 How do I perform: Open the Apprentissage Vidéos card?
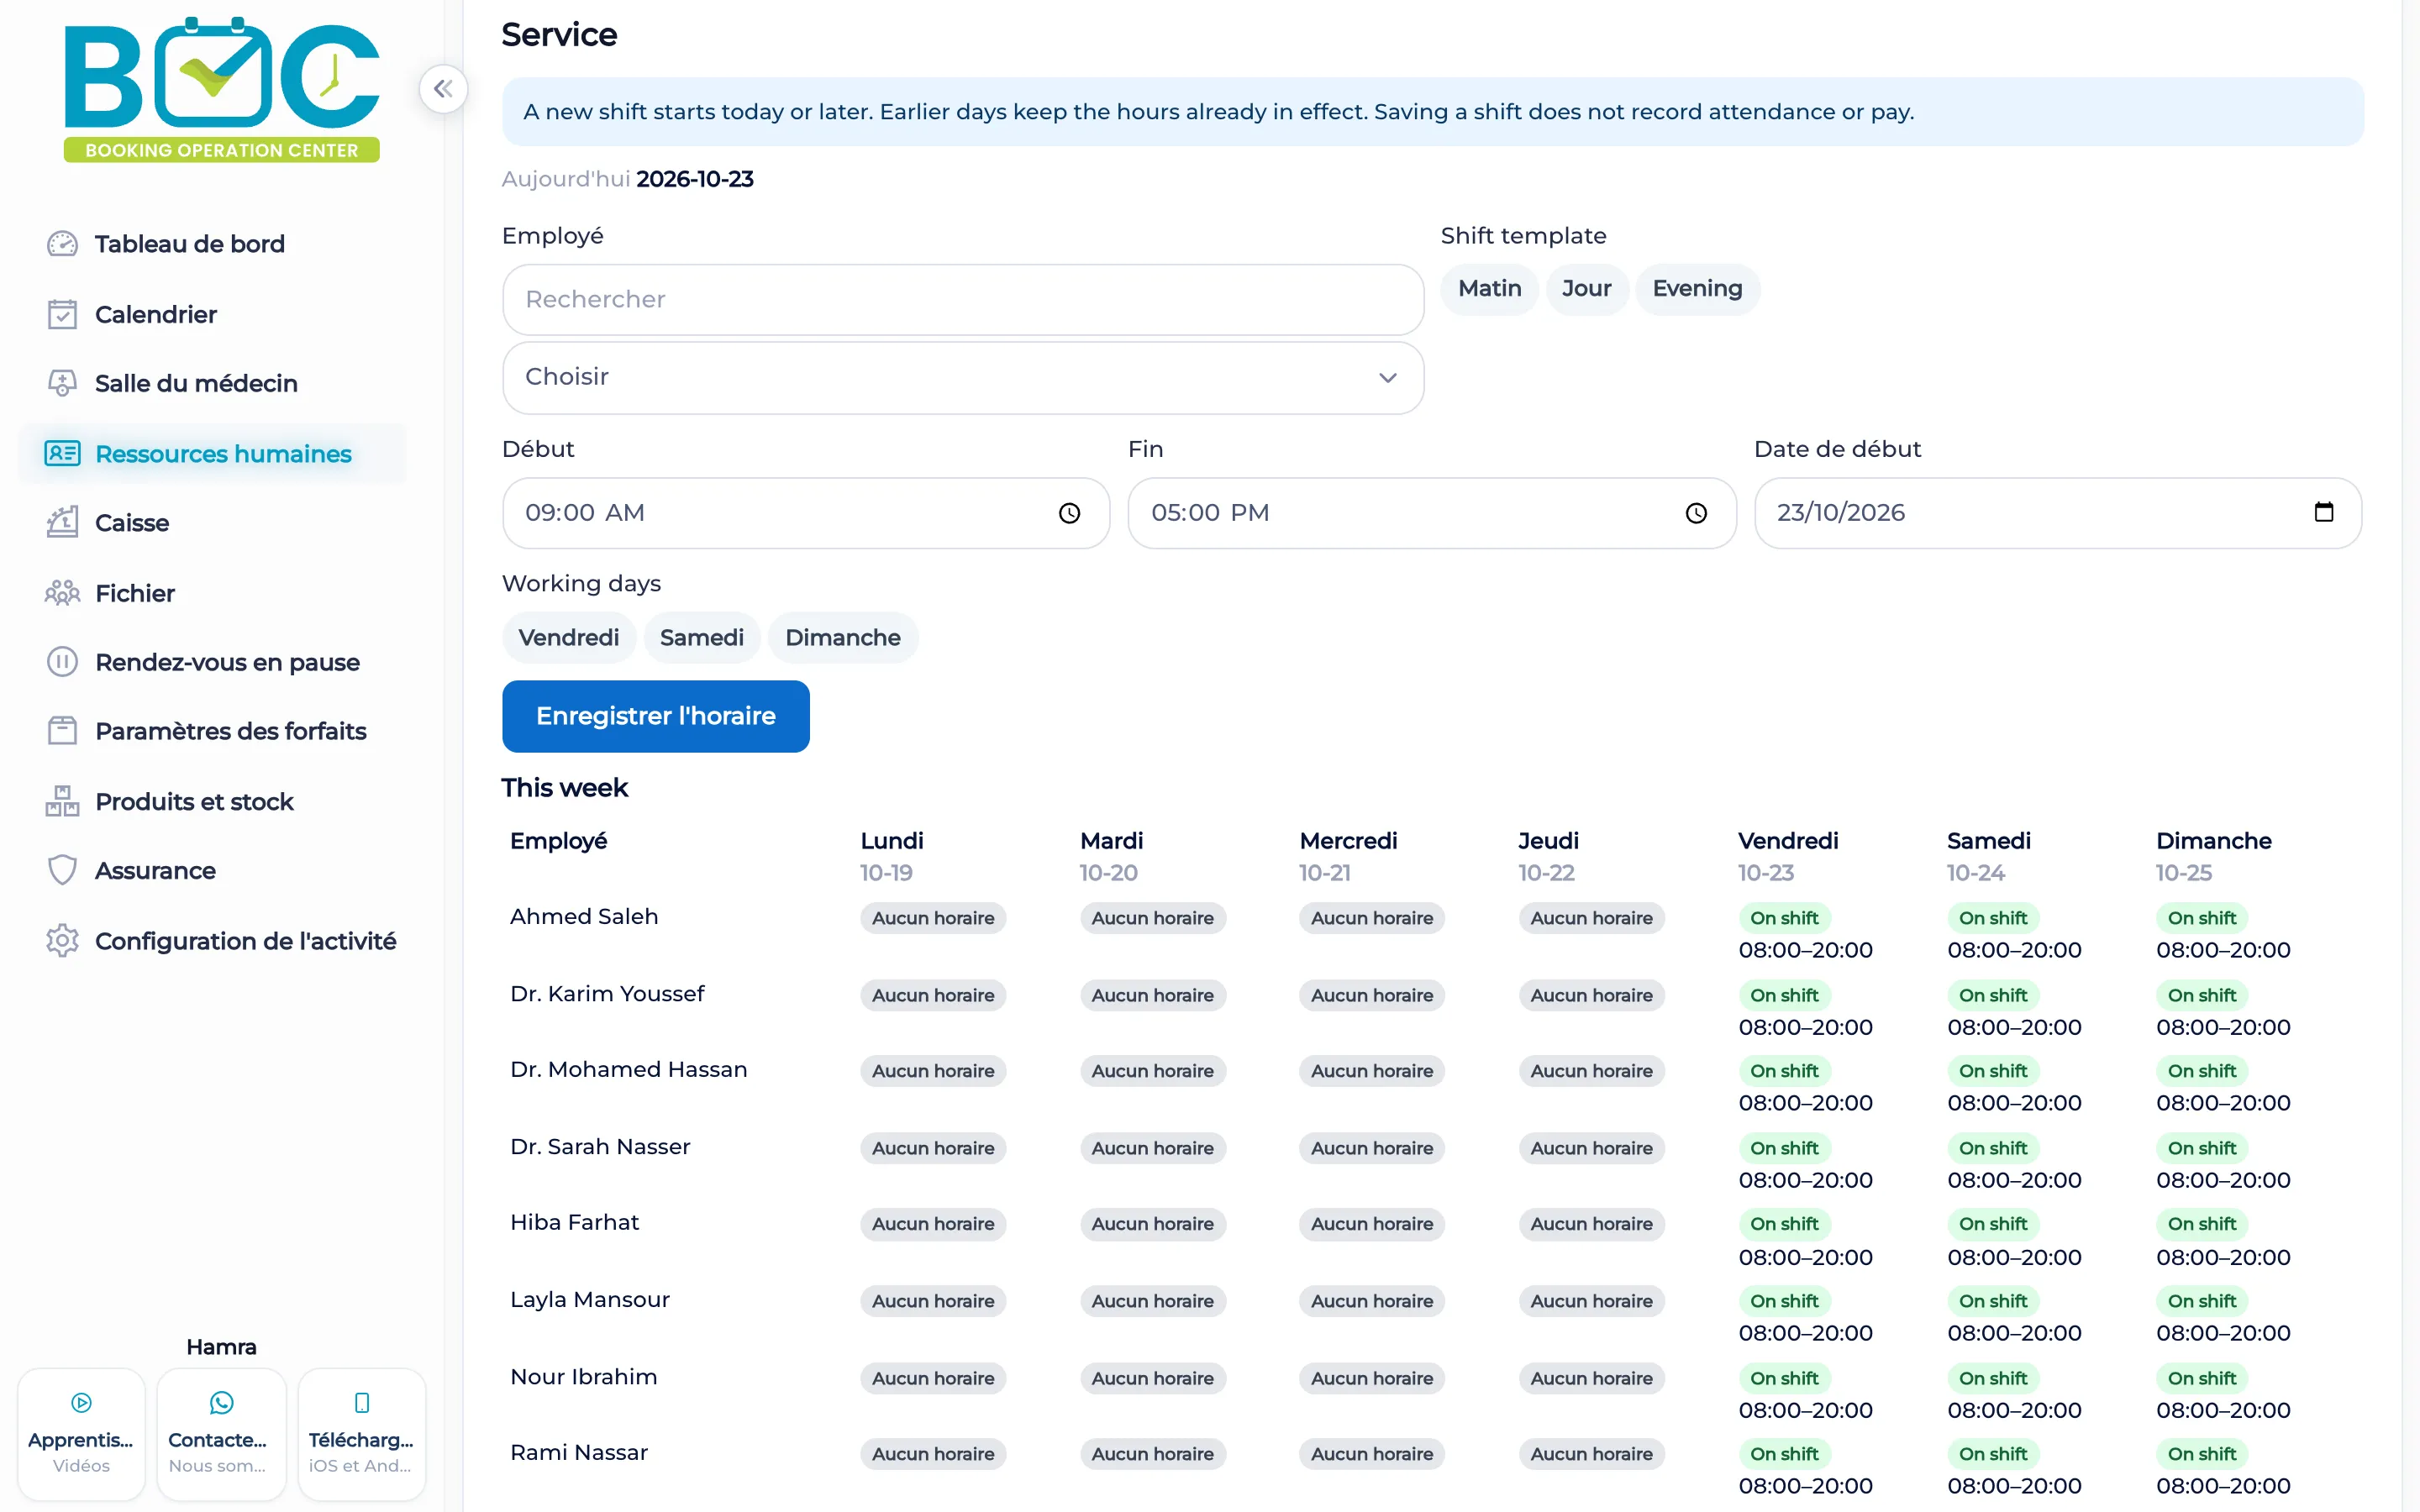(x=81, y=1433)
